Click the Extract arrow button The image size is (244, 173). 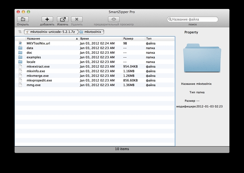[x=63, y=19]
